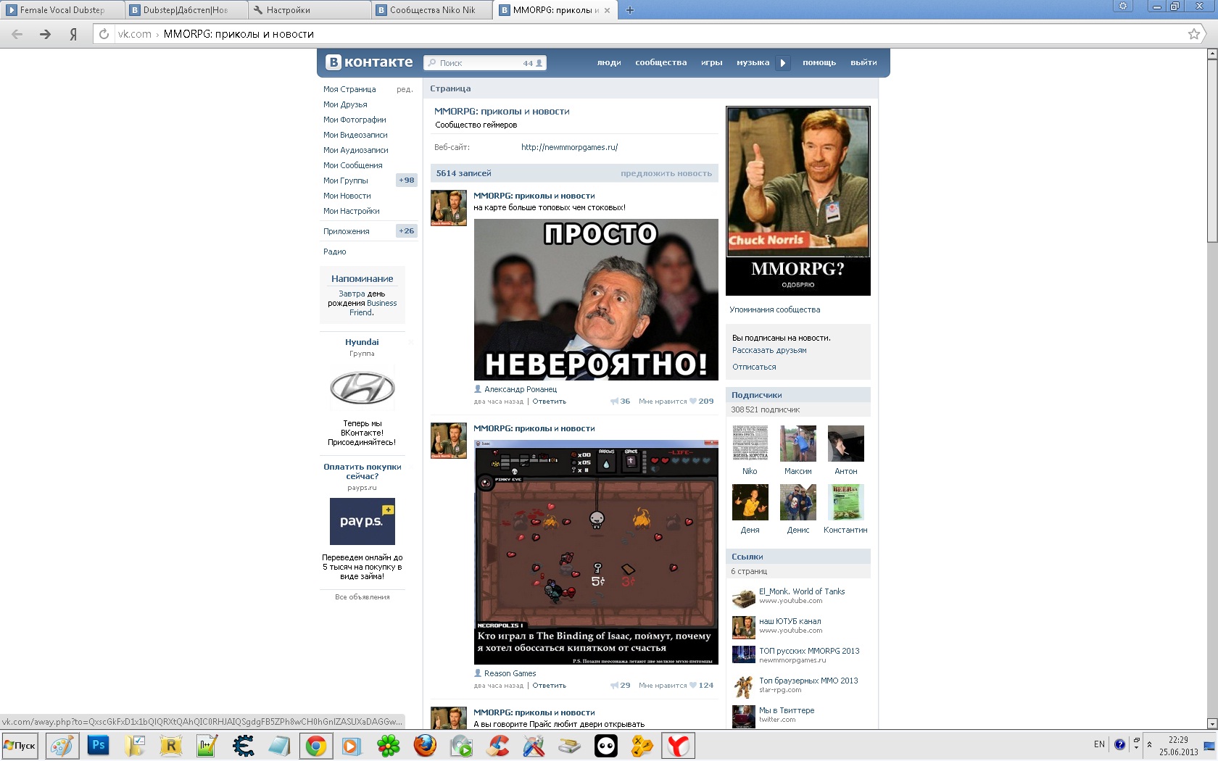Open newmmorpgames.ru website link
The image size is (1218, 761).
pos(569,148)
